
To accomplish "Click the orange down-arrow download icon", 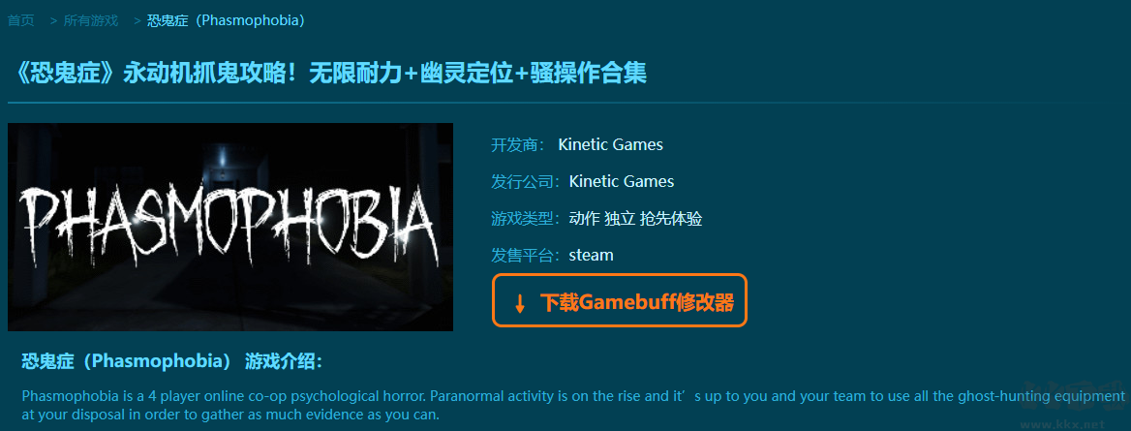I will 519,303.
